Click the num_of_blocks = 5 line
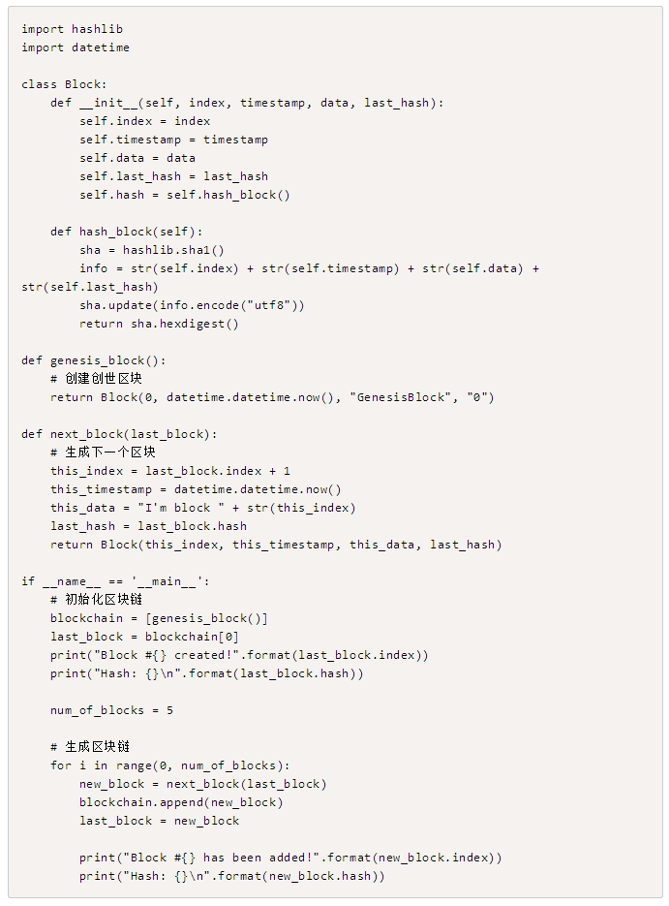The height and width of the screenshot is (906, 669). pyautogui.click(x=112, y=710)
